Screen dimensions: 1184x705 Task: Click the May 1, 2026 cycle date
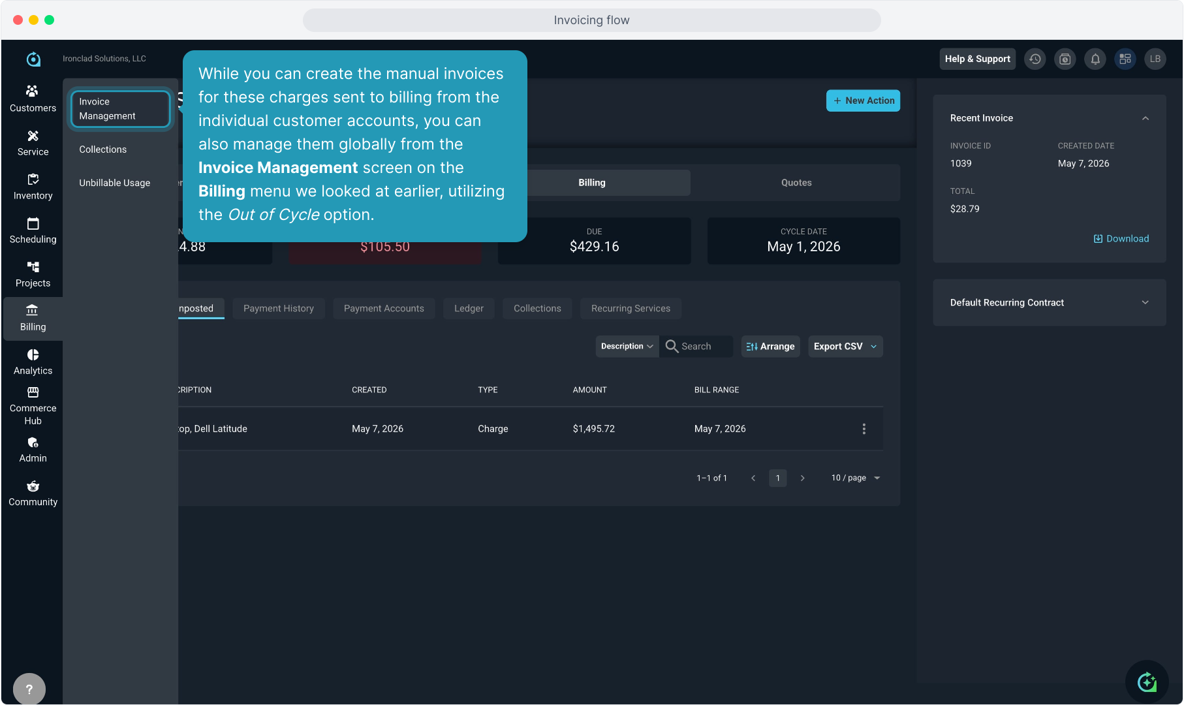(804, 247)
